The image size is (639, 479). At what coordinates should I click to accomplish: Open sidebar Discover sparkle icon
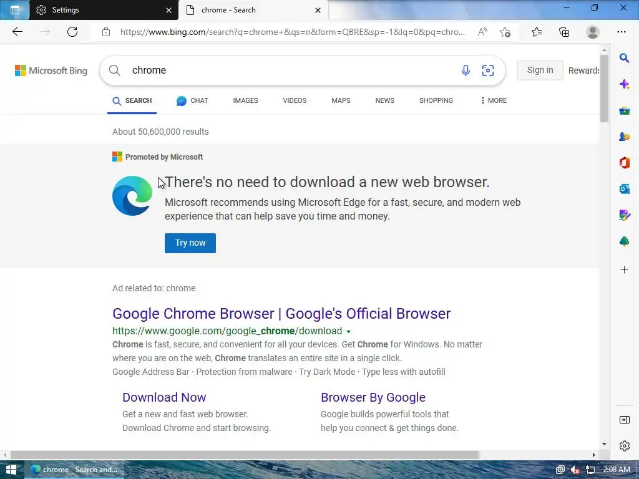pos(624,84)
